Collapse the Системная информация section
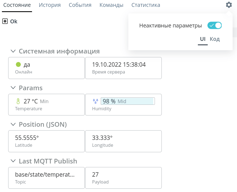The image size is (237, 192). pos(13,51)
